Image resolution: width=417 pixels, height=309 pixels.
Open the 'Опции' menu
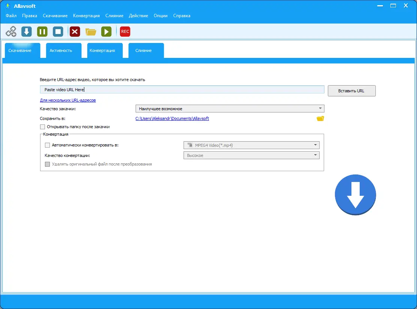160,16
